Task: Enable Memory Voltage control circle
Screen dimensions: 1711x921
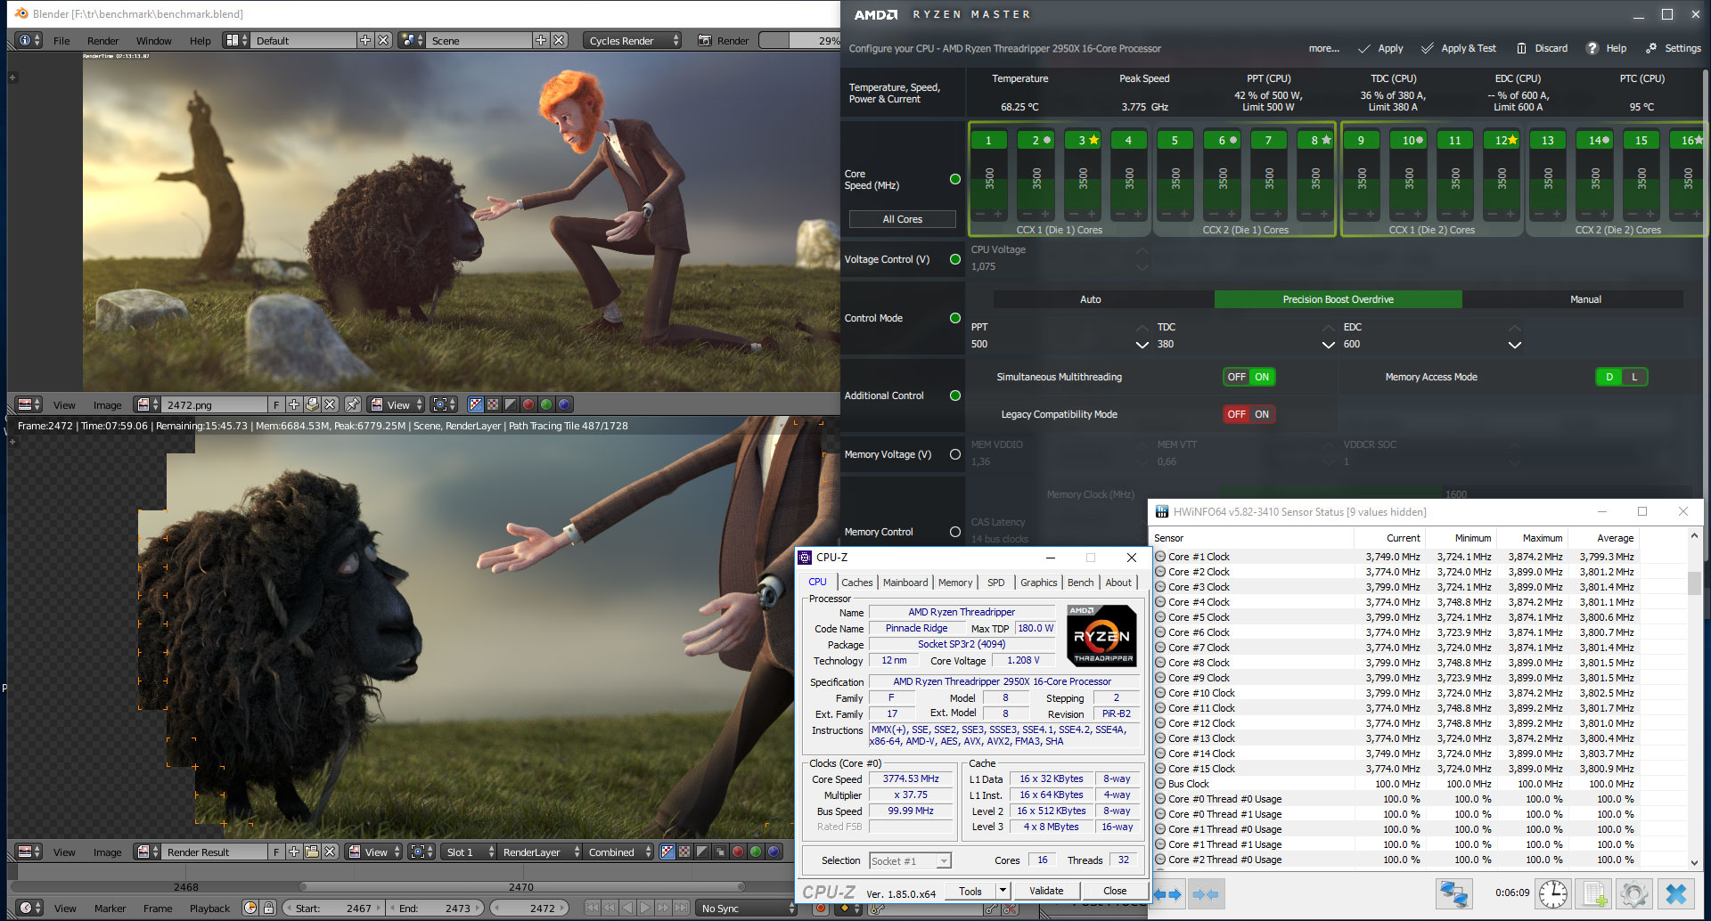Action: tap(955, 454)
